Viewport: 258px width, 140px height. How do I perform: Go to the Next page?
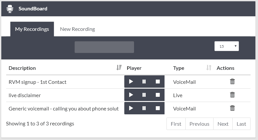(223, 124)
